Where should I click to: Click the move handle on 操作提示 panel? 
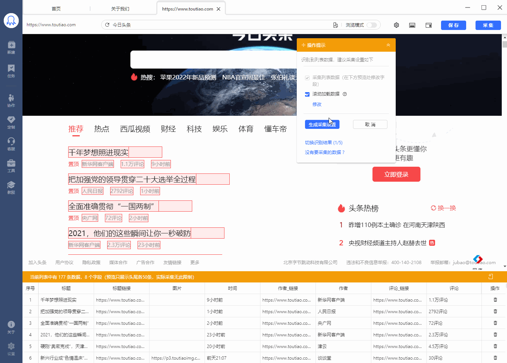click(304, 45)
